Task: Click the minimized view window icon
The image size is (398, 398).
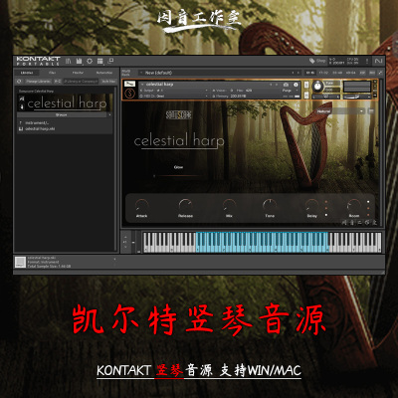Action: (x=110, y=61)
